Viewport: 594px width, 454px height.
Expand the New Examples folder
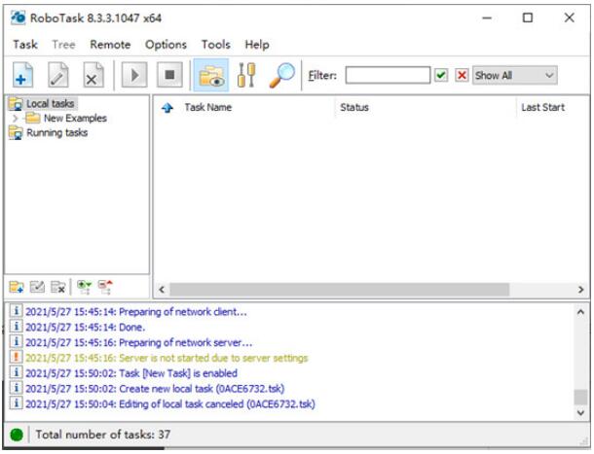pyautogui.click(x=15, y=118)
